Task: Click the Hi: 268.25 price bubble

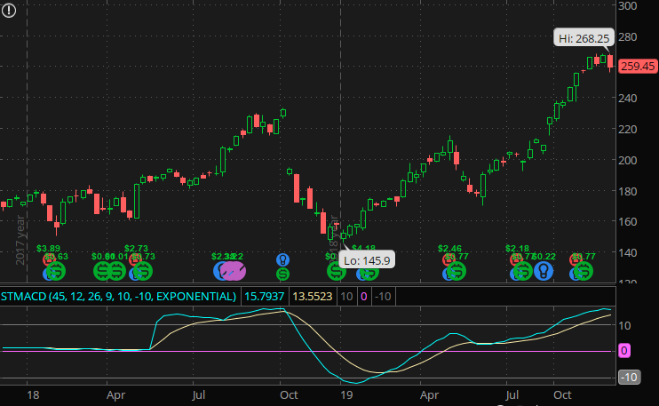Action: coord(584,38)
